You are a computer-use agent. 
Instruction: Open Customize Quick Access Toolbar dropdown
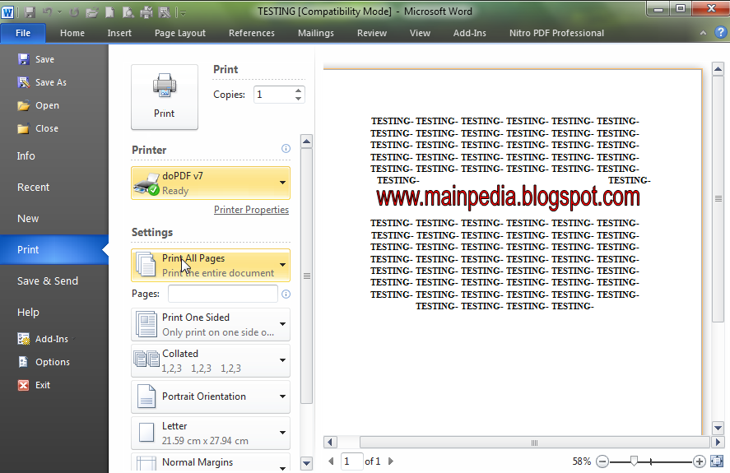[183, 13]
